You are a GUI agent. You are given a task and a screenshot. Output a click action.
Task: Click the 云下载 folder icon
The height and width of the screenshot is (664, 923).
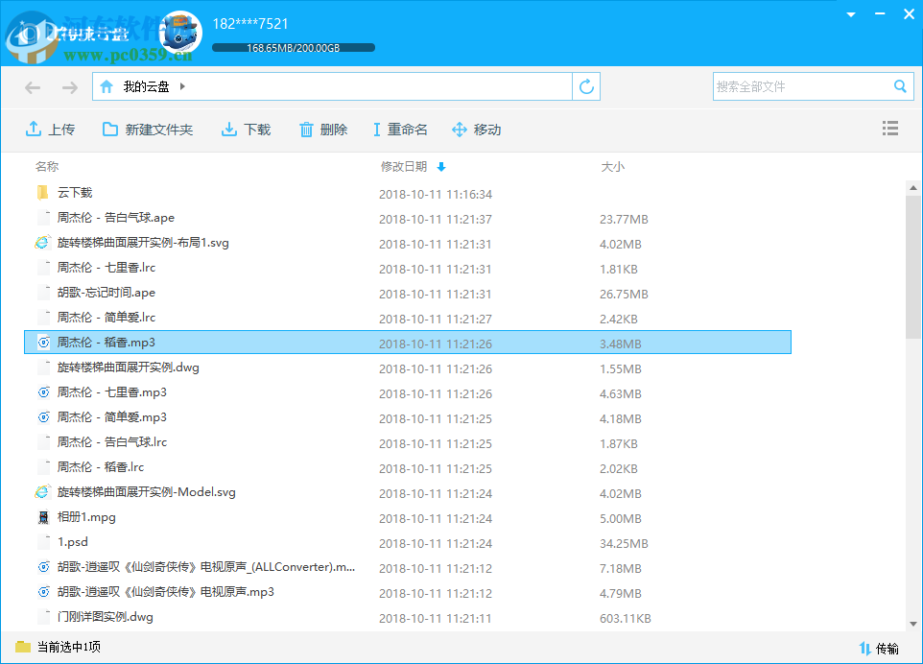pos(42,193)
